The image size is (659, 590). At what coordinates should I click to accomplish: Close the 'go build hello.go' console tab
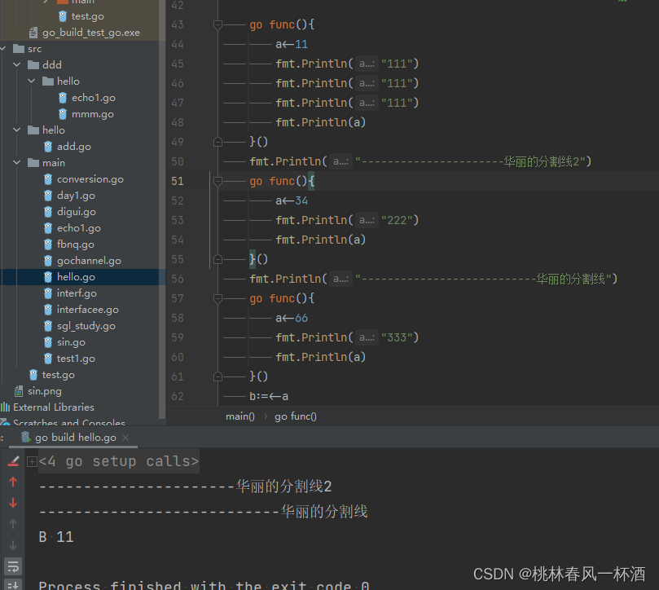[126, 437]
